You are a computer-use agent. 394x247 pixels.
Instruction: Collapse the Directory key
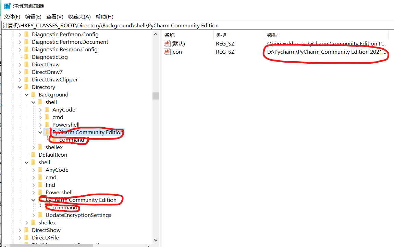(20, 87)
